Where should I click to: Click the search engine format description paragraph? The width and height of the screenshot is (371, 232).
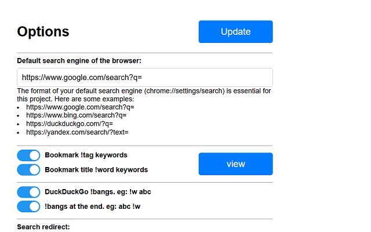point(144,95)
